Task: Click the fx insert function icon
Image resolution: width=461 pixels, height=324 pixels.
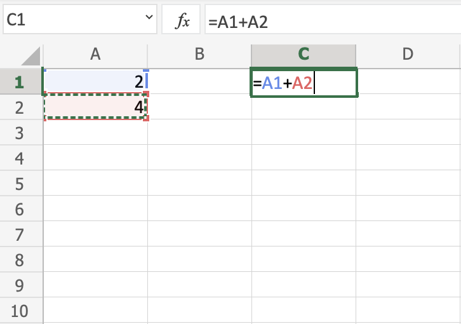Action: point(182,22)
